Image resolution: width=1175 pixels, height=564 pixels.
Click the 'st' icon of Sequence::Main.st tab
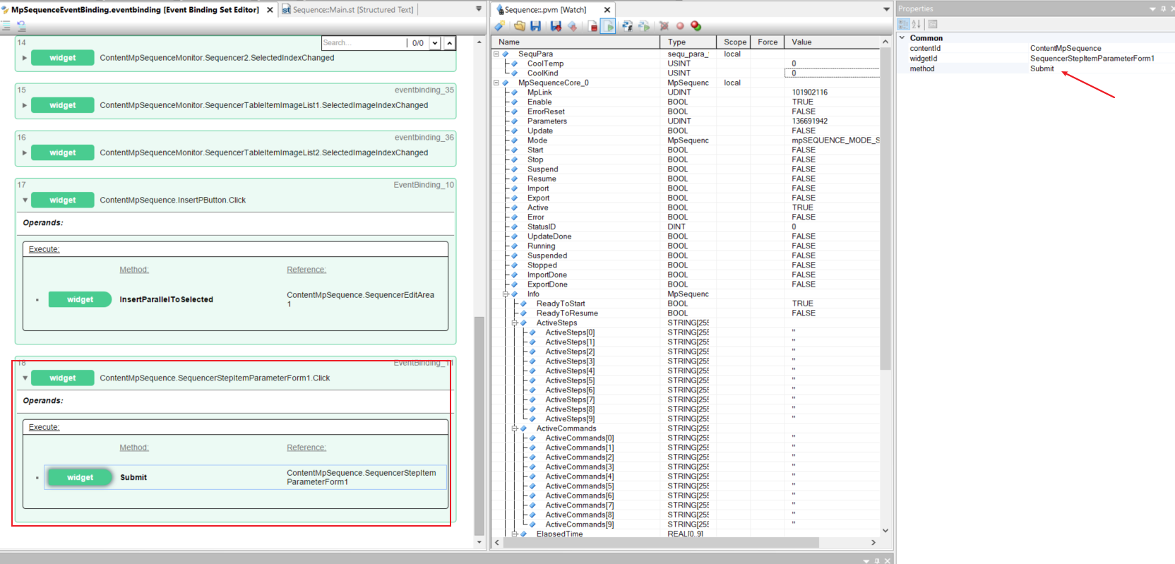click(286, 10)
